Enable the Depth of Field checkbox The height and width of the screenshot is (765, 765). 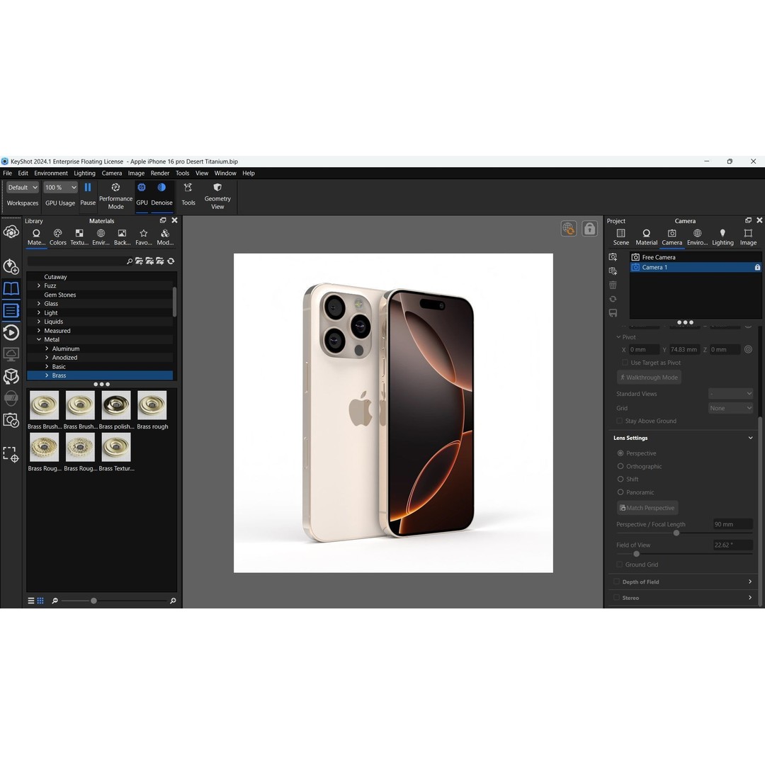pyautogui.click(x=616, y=582)
